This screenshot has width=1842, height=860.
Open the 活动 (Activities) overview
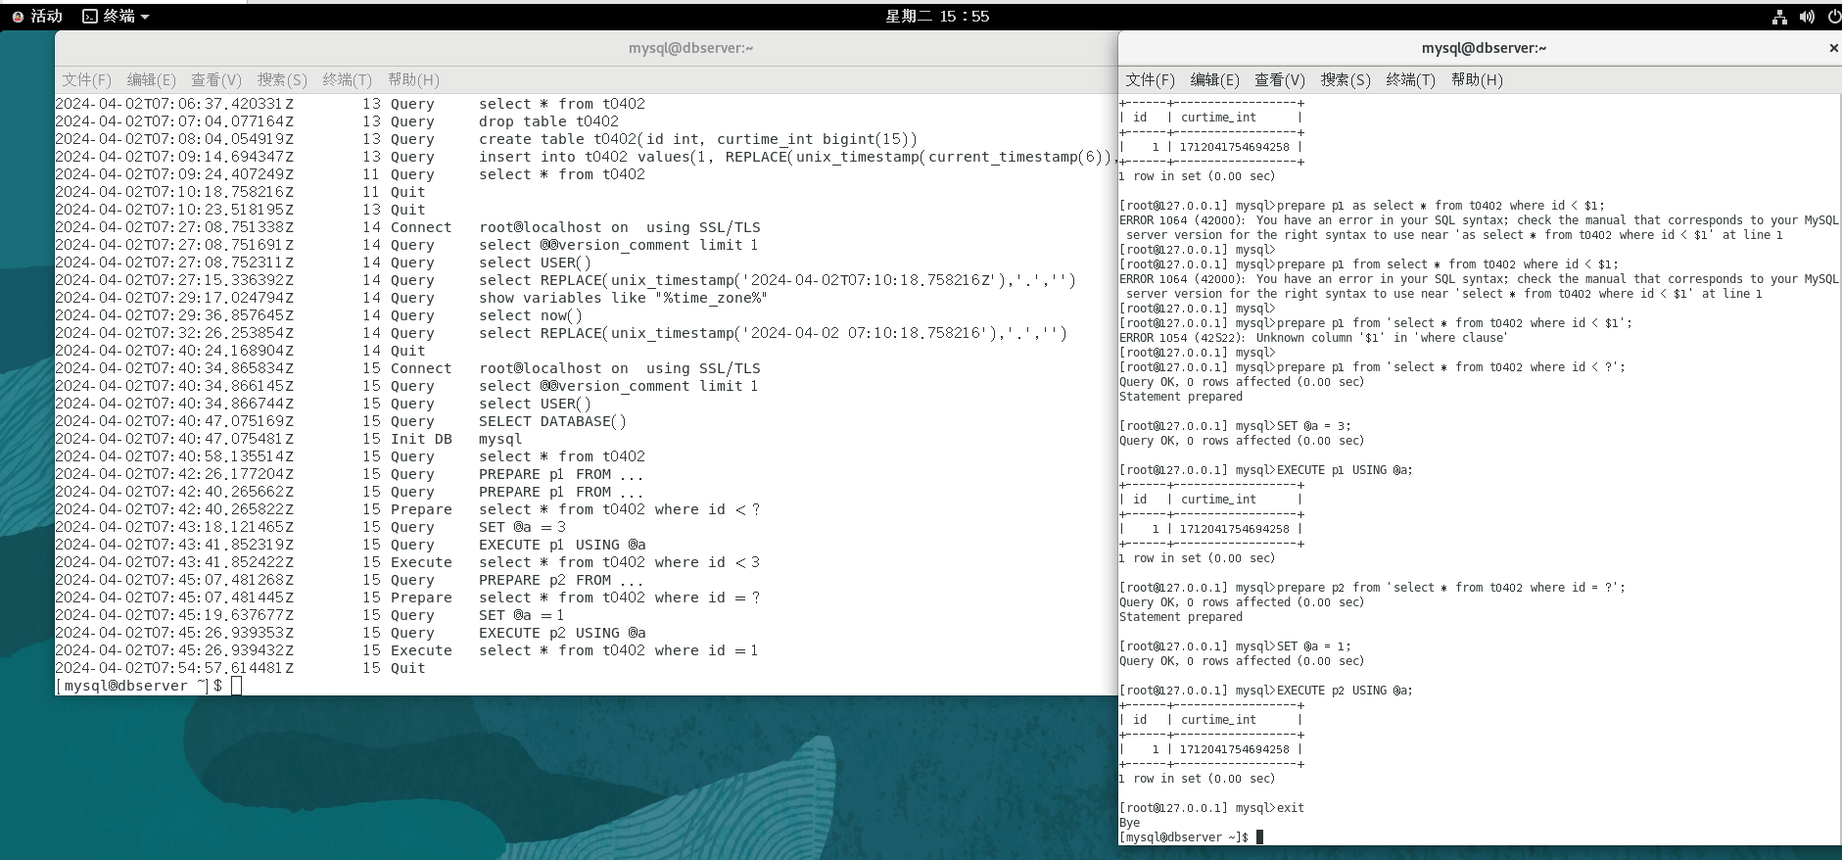37,17
